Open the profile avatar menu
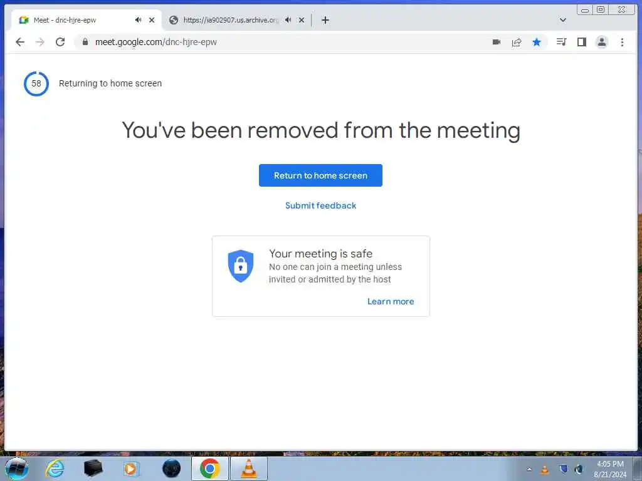This screenshot has height=481, width=642. point(601,42)
